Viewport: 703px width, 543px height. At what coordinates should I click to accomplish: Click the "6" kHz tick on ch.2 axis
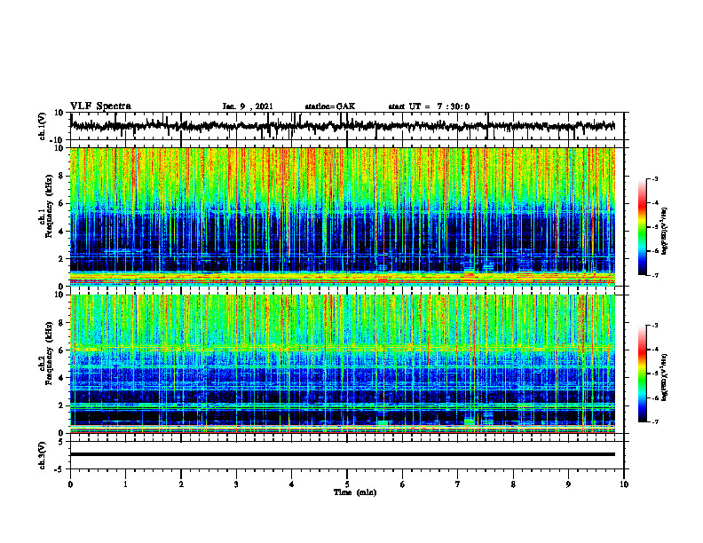click(x=61, y=350)
